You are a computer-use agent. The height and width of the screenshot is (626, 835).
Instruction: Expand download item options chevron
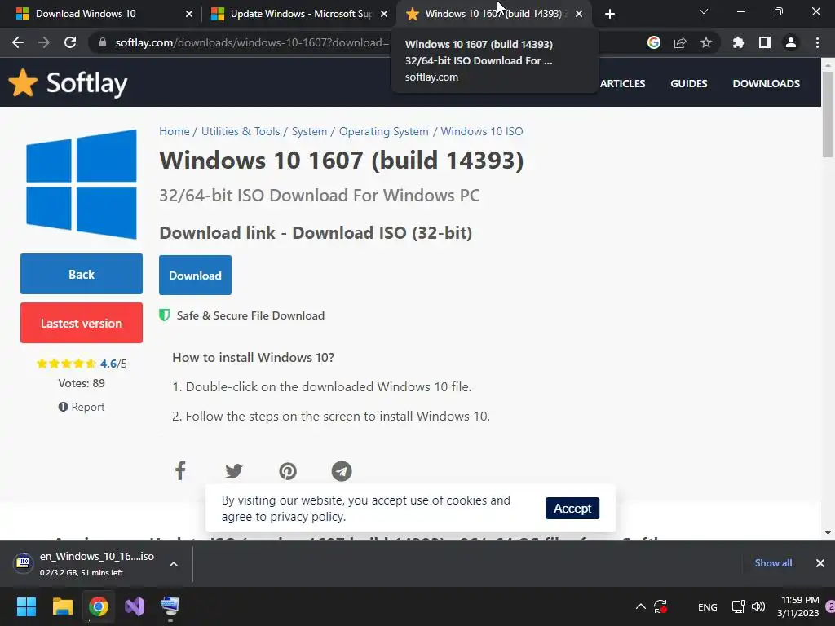(x=174, y=564)
